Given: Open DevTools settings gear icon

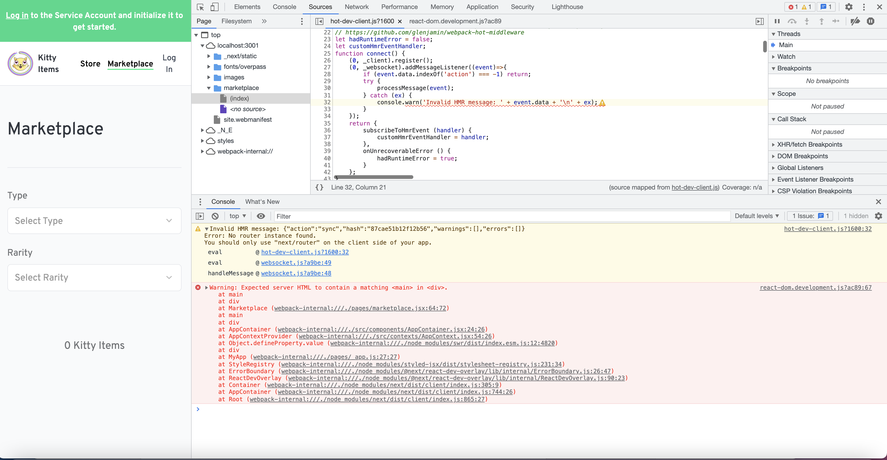Looking at the screenshot, I should coord(849,7).
